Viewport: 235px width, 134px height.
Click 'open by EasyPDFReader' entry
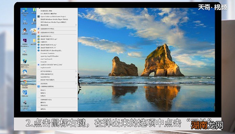pyautogui.click(x=49, y=56)
